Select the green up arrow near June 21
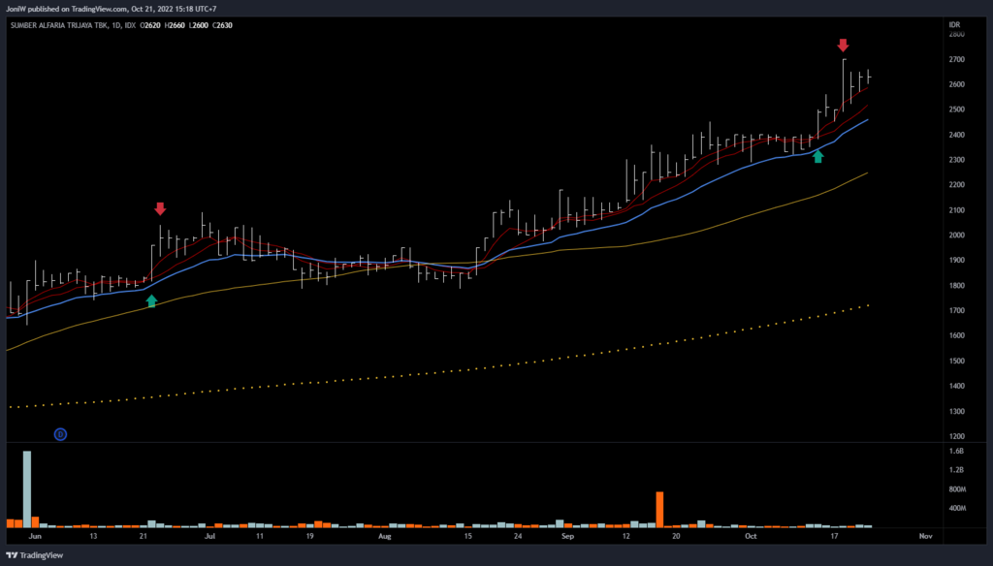Image resolution: width=993 pixels, height=566 pixels. (151, 300)
